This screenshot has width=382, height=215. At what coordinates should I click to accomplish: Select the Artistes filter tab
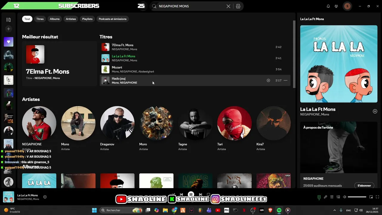click(x=71, y=19)
